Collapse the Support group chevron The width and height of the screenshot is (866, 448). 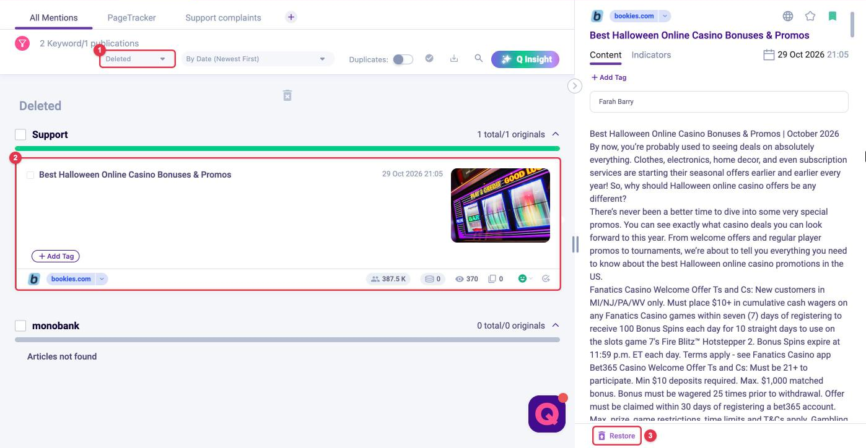coord(556,134)
